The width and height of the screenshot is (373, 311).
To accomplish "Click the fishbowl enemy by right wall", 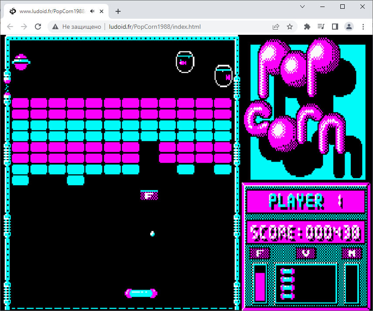I will pos(224,76).
